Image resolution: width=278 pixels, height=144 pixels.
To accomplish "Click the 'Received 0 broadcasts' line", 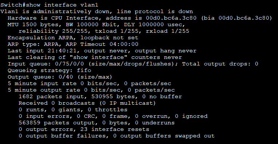I will tap(87, 103).
